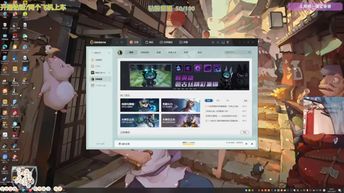Click the sidebar search apps field
The width and height of the screenshot is (344, 193).
pos(100,53)
